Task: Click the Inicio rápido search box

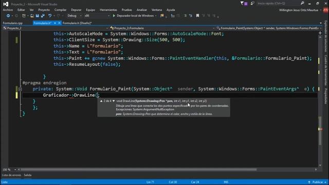Action: 278,4
